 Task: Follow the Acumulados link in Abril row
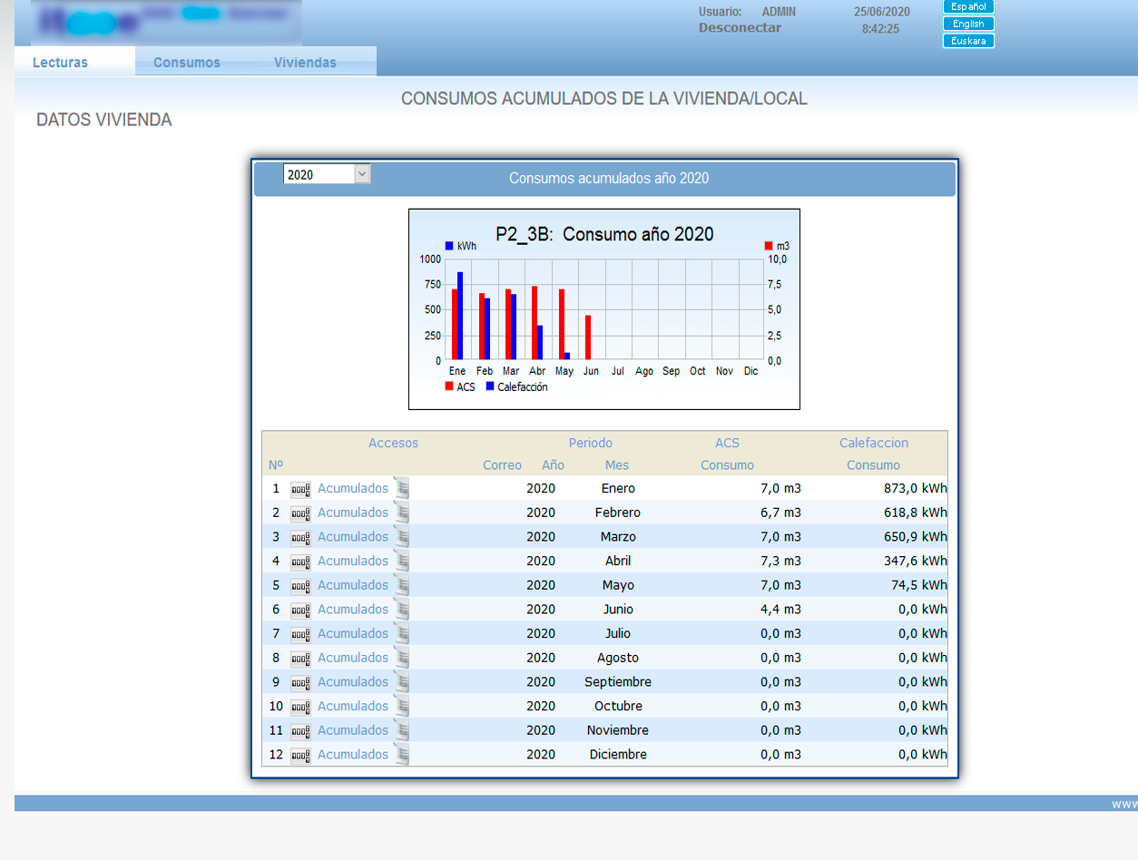coord(353,561)
